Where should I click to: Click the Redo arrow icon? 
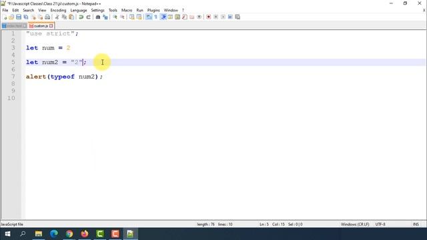(88, 17)
